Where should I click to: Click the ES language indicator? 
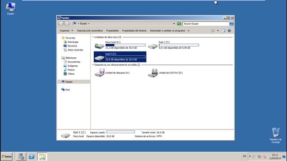click(x=244, y=156)
